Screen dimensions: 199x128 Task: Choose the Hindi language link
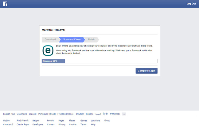click(x=105, y=114)
